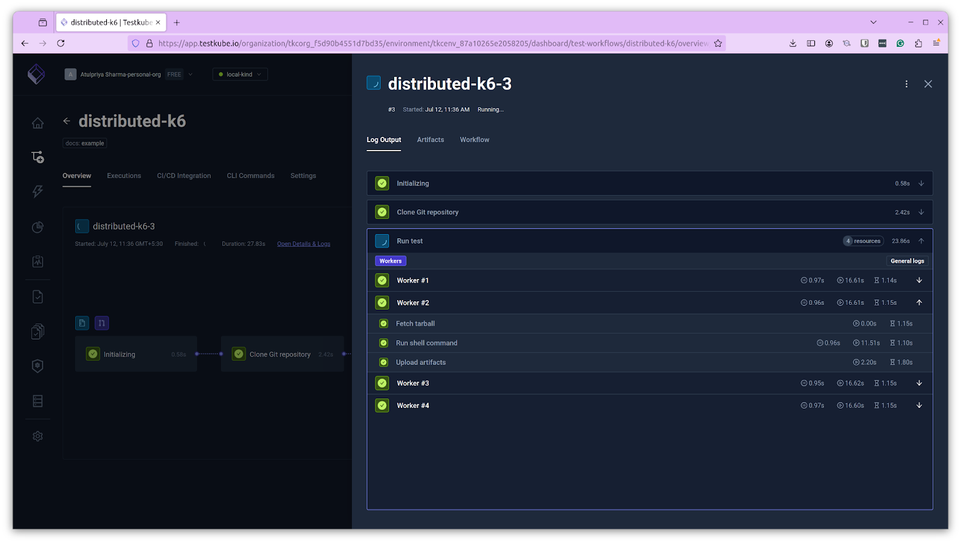Image resolution: width=961 pixels, height=543 pixels.
Task: Open the status pages sidebar icon
Action: coord(38,261)
